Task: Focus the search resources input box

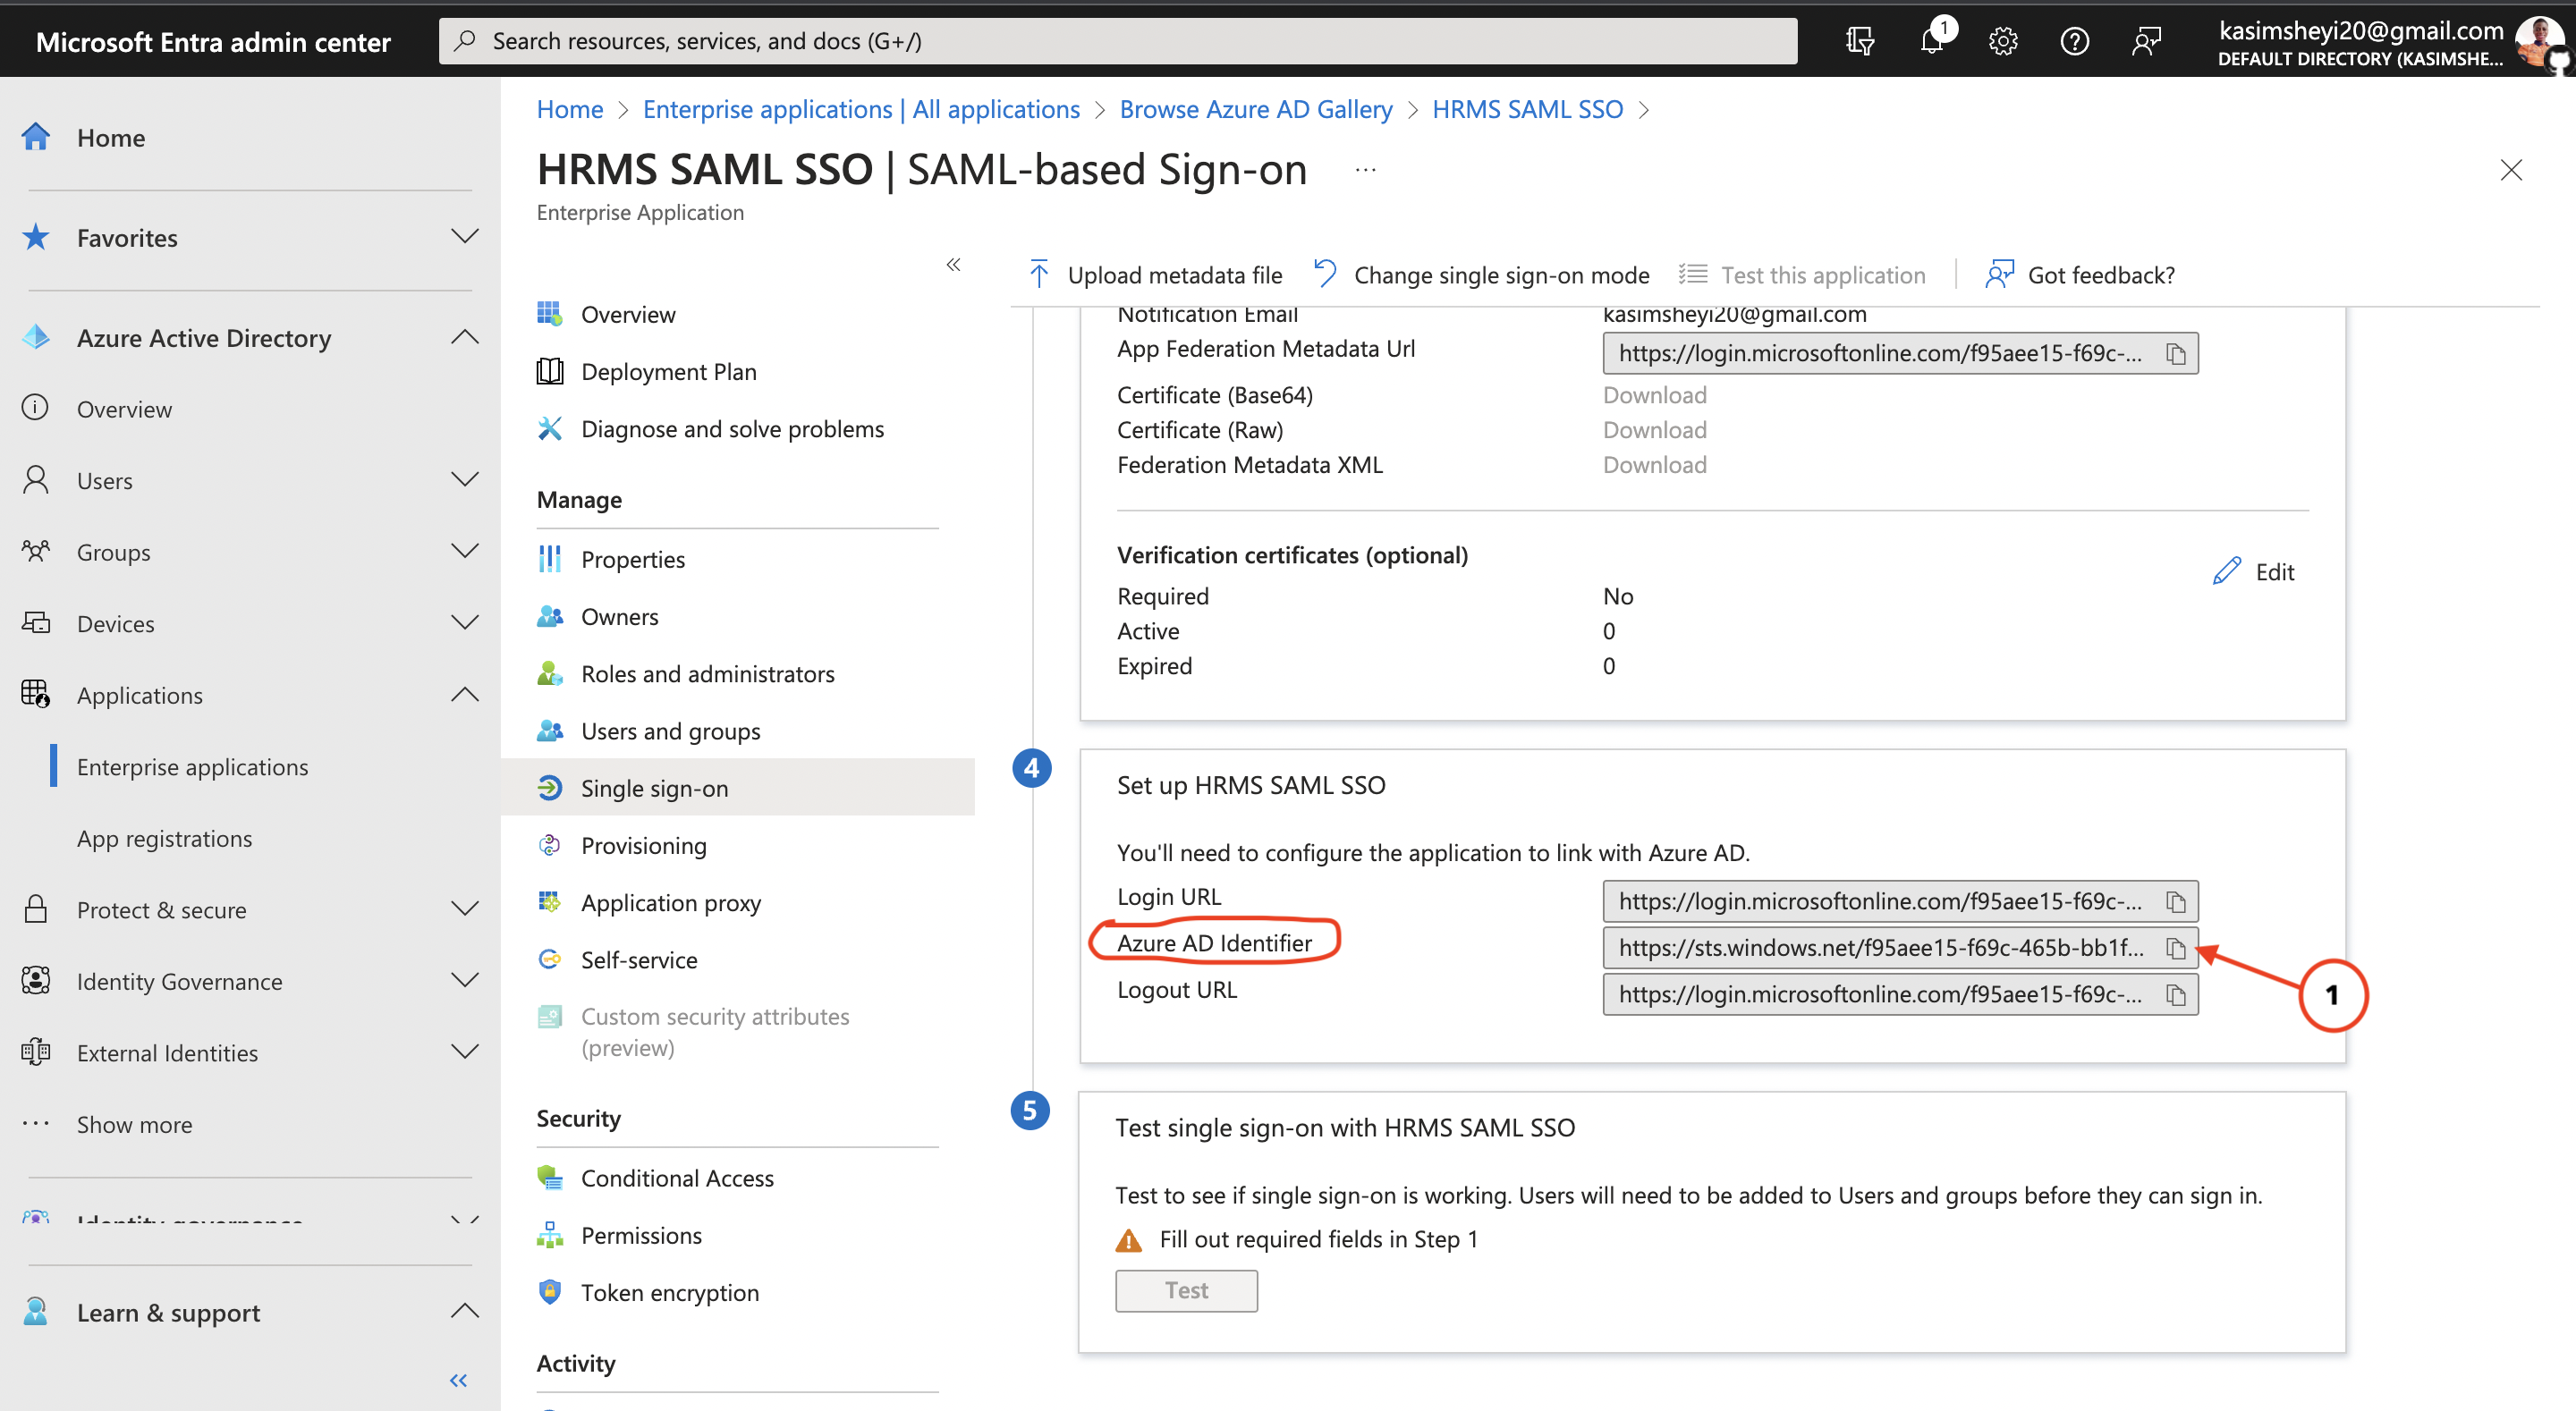Action: (x=1117, y=41)
